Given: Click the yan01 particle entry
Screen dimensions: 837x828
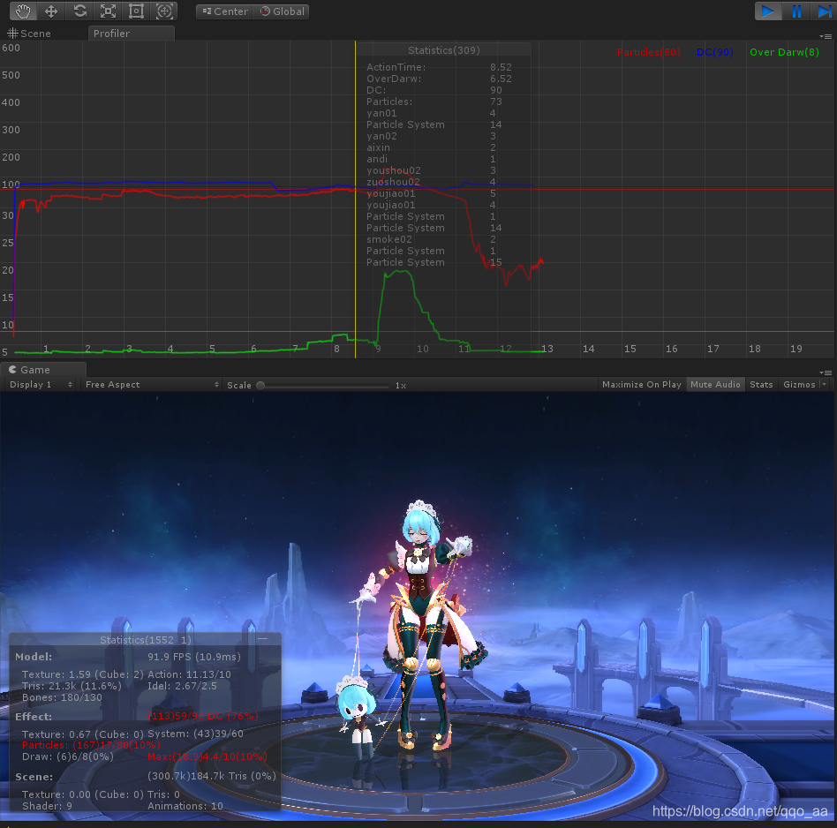Looking at the screenshot, I should tap(432, 113).
